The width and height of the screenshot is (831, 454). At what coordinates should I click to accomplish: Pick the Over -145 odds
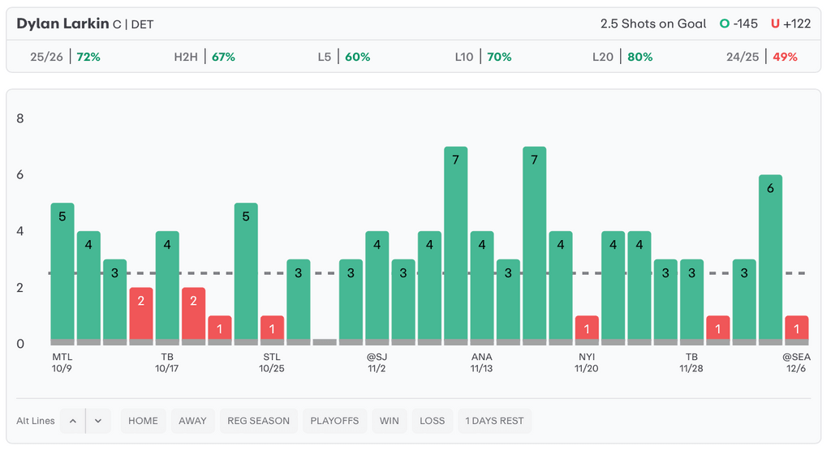pos(738,24)
